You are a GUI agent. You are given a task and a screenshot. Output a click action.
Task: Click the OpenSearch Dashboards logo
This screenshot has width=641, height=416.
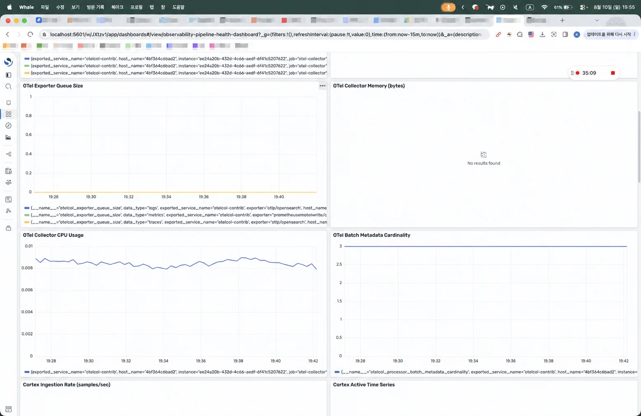point(8,62)
